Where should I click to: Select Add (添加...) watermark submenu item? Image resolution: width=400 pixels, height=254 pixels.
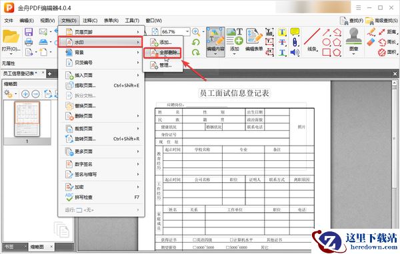pyautogui.click(x=163, y=43)
